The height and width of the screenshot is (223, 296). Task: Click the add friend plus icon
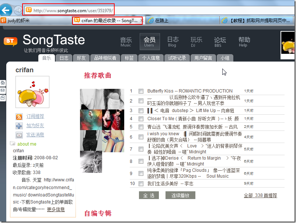19,126
